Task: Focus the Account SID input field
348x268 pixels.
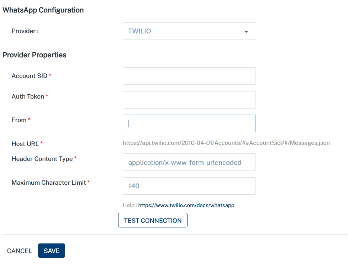Action: point(189,76)
